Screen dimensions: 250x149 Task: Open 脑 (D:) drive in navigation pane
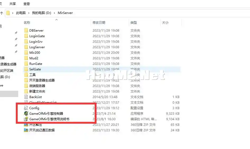[x=5, y=77]
